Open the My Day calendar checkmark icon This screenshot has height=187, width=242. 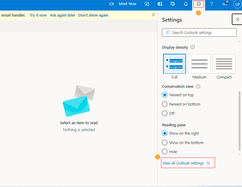(173, 4)
